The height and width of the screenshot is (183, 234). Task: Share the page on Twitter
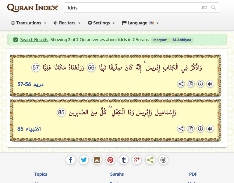click(x=84, y=160)
